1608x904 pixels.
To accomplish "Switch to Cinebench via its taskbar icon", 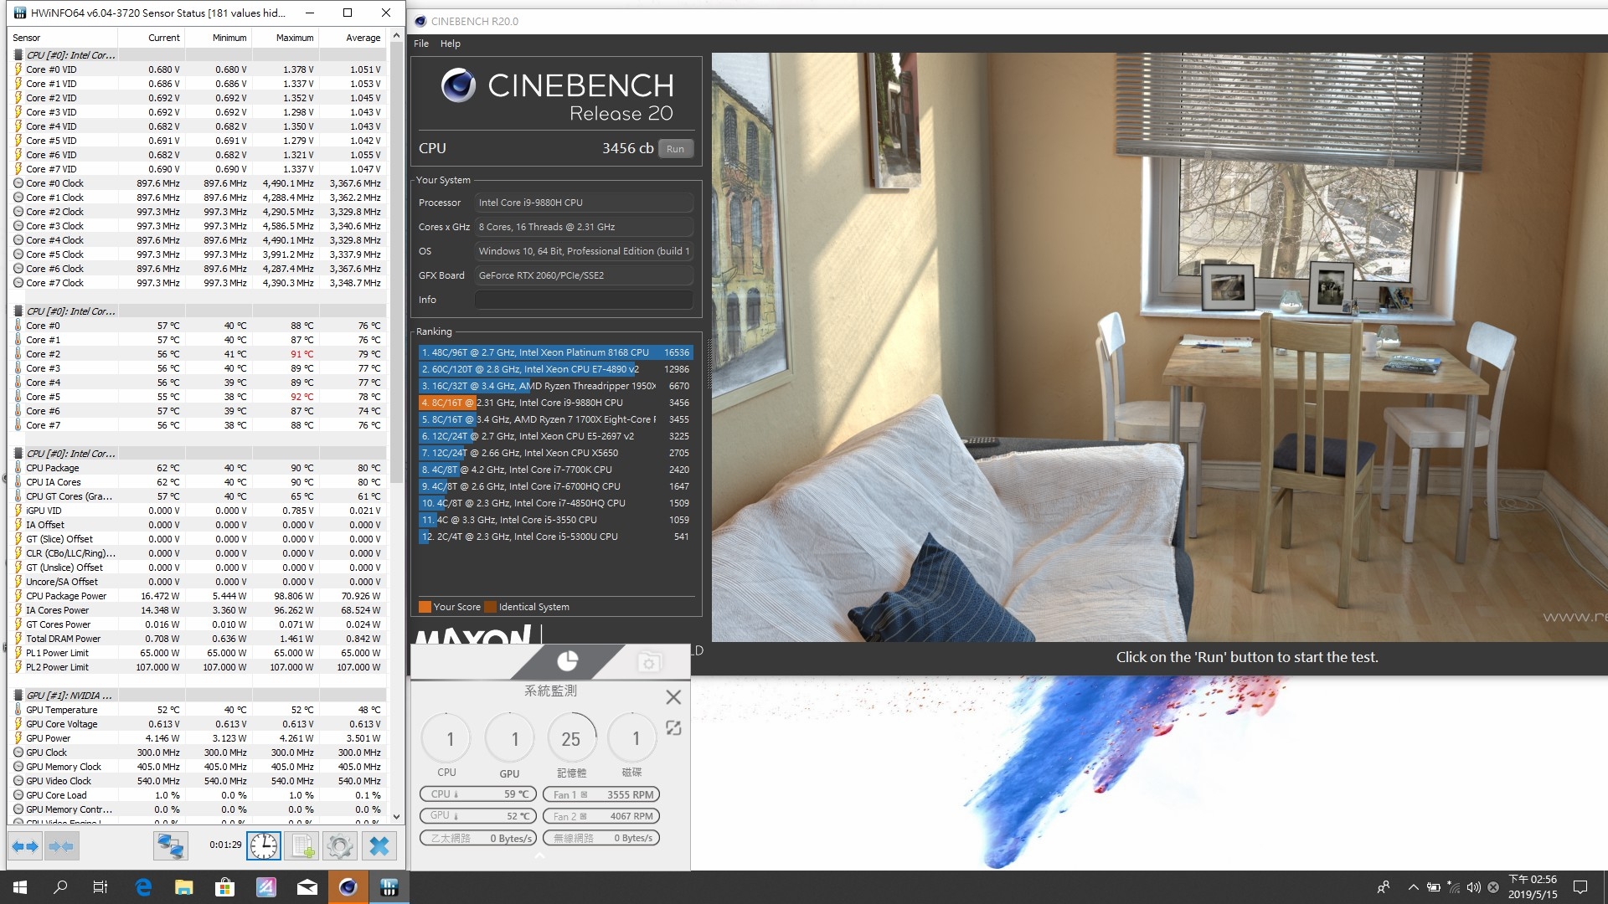I will pyautogui.click(x=348, y=887).
